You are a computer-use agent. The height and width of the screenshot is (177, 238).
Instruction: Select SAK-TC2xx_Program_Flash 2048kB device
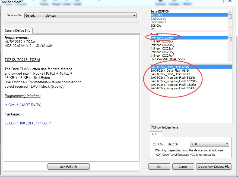(x=191, y=88)
